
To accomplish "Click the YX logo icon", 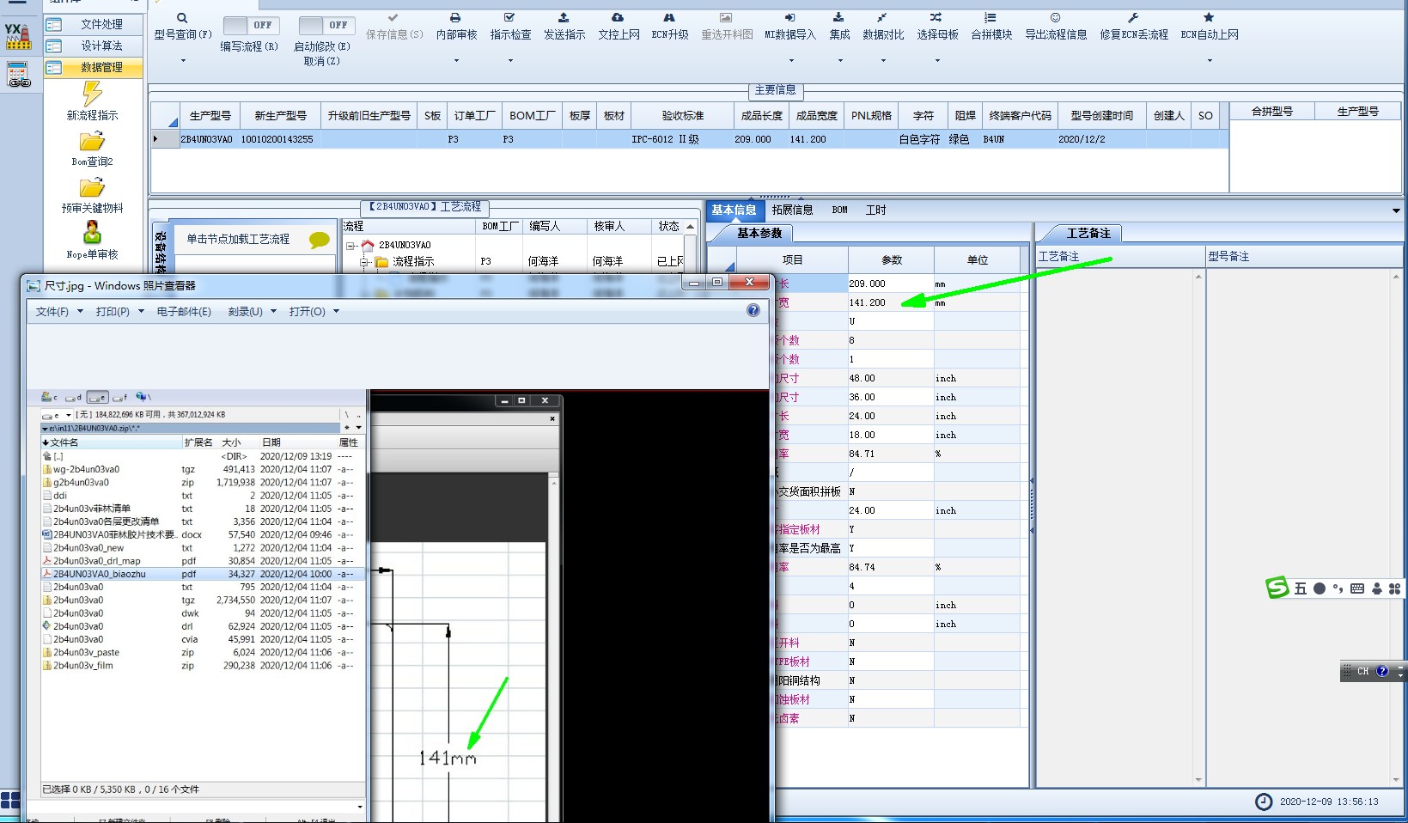I will click(18, 37).
